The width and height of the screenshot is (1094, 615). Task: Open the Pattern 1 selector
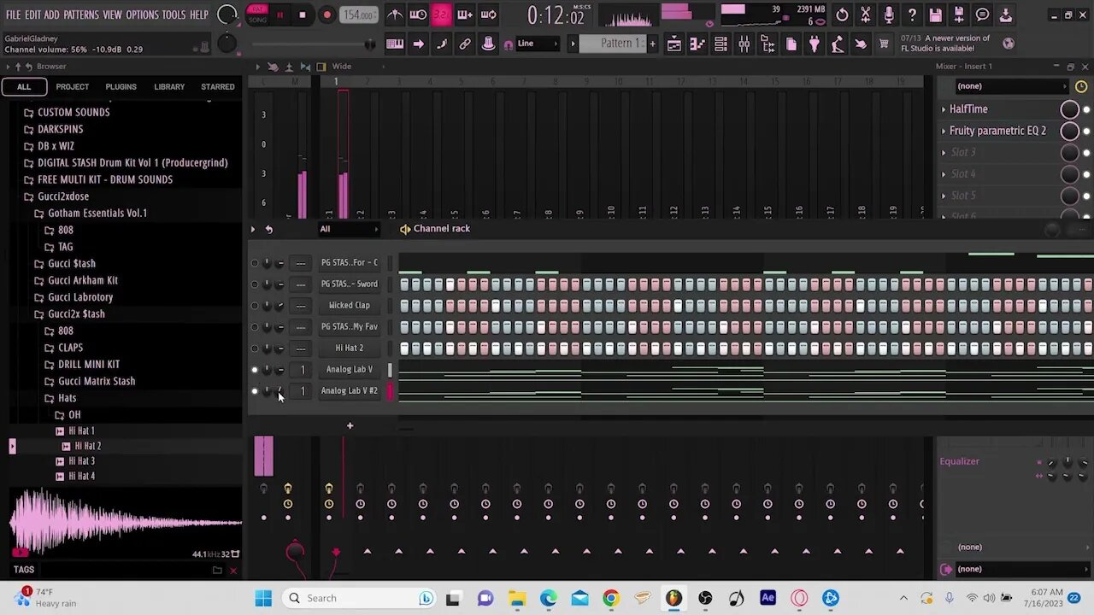coord(612,44)
